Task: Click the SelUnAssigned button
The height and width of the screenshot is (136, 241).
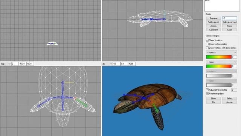Action: pyautogui.click(x=229, y=22)
